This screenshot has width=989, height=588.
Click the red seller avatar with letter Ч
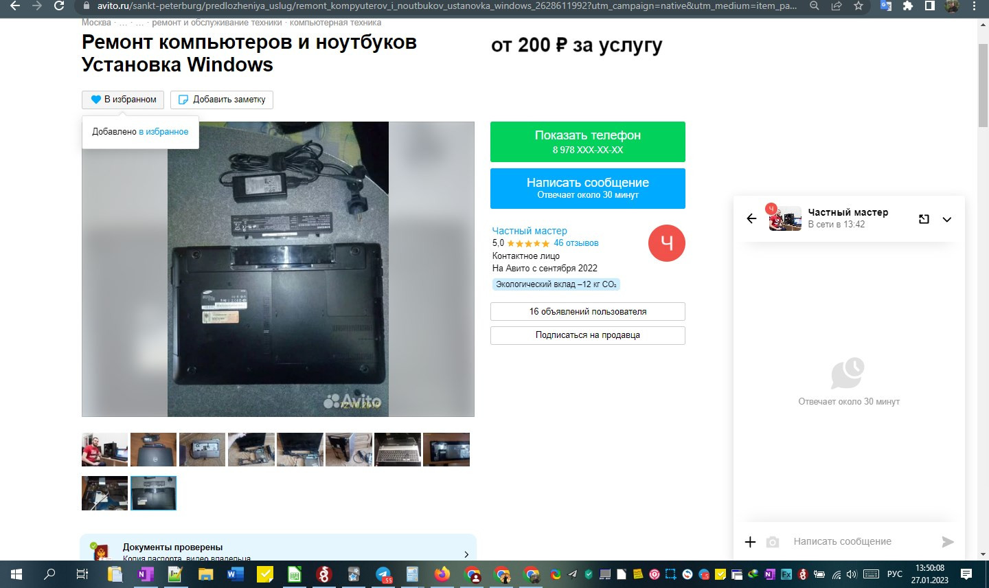tap(667, 243)
